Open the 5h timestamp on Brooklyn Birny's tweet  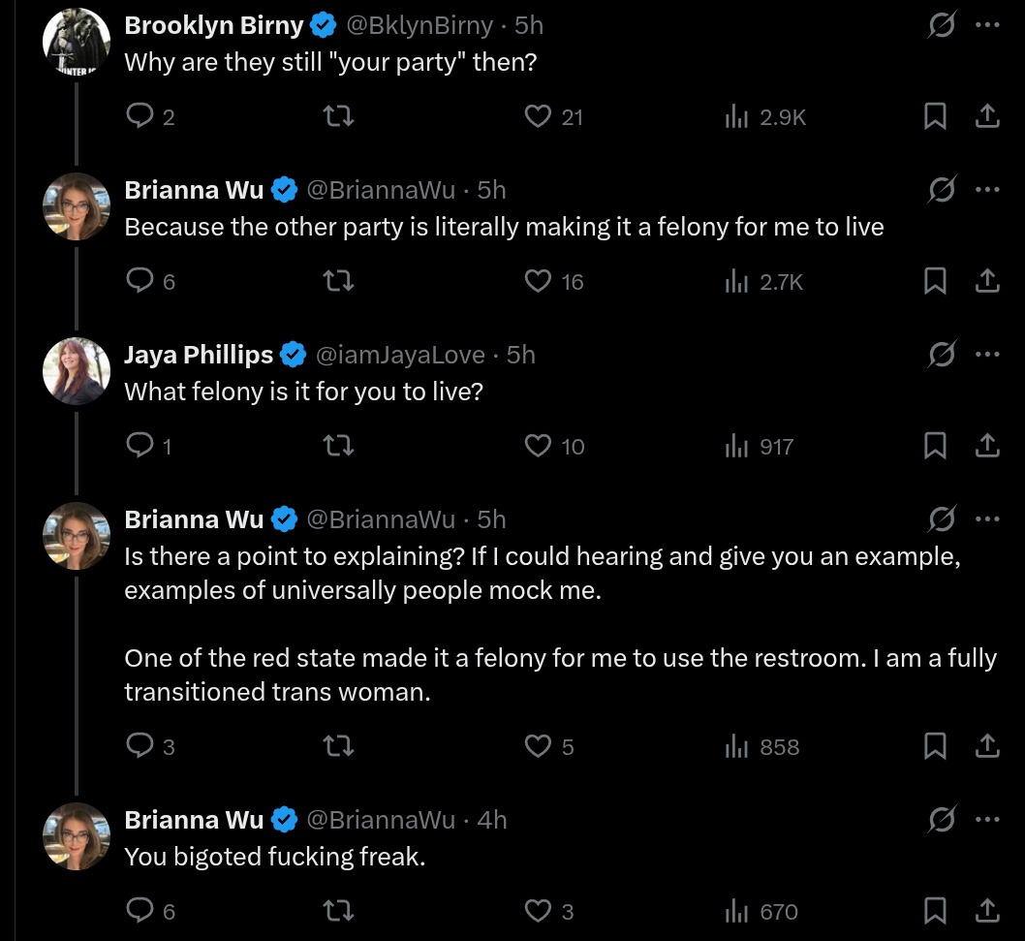click(x=529, y=26)
